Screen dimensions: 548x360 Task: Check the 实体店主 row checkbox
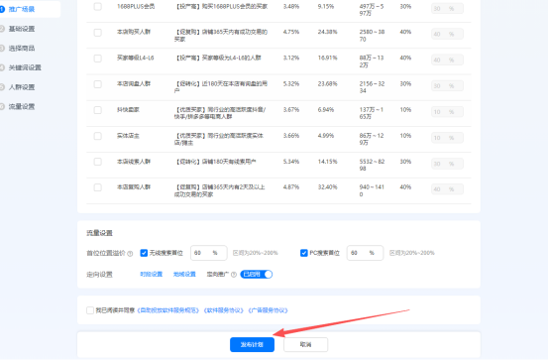coord(98,136)
